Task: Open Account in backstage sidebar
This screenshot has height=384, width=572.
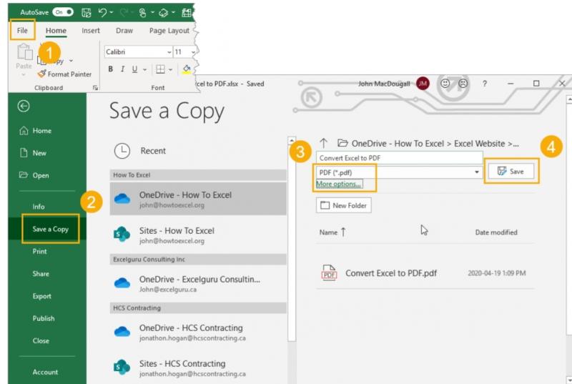Action: 45,372
